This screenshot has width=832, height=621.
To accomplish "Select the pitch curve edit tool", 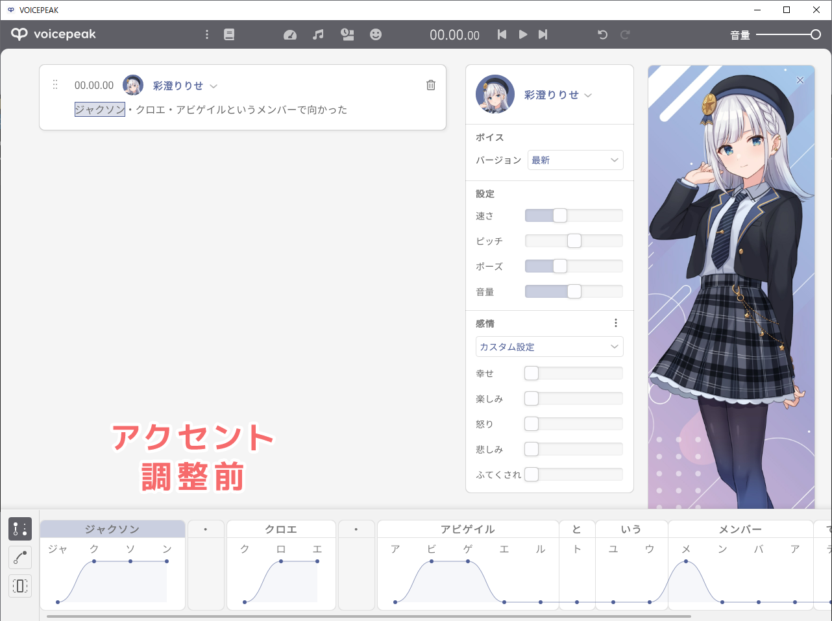I will pos(20,557).
